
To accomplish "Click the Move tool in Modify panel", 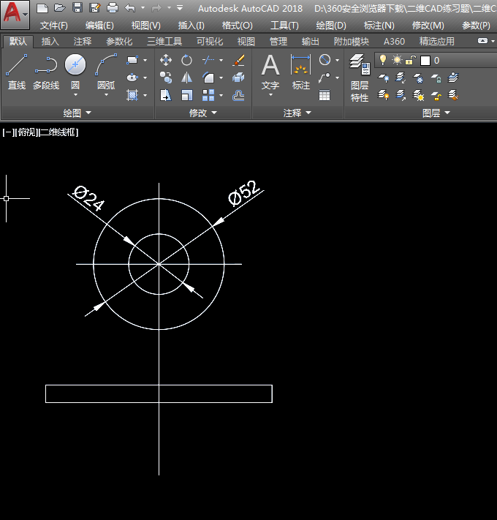I will [x=166, y=60].
